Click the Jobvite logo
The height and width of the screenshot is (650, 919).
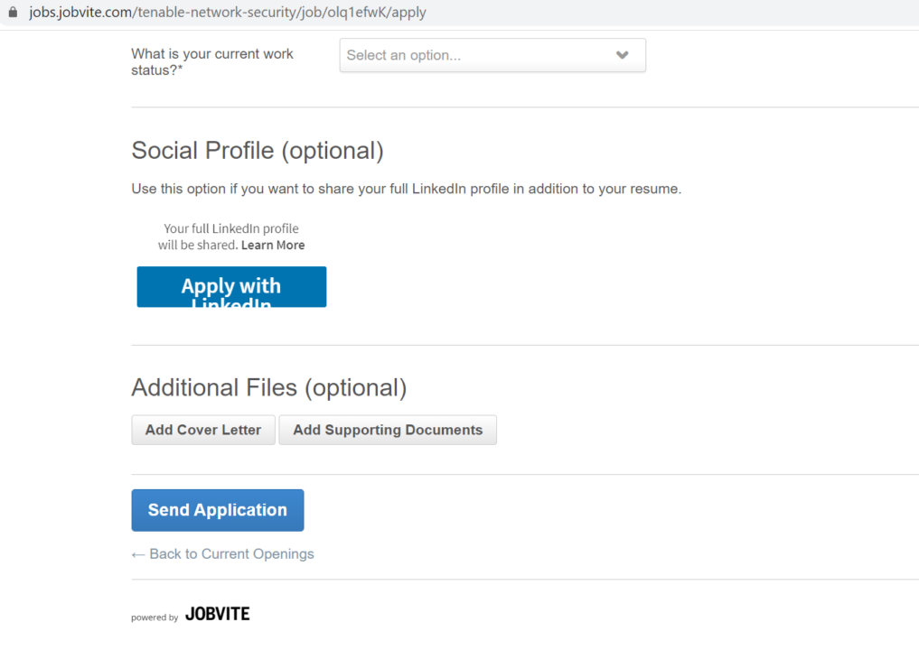(x=218, y=614)
